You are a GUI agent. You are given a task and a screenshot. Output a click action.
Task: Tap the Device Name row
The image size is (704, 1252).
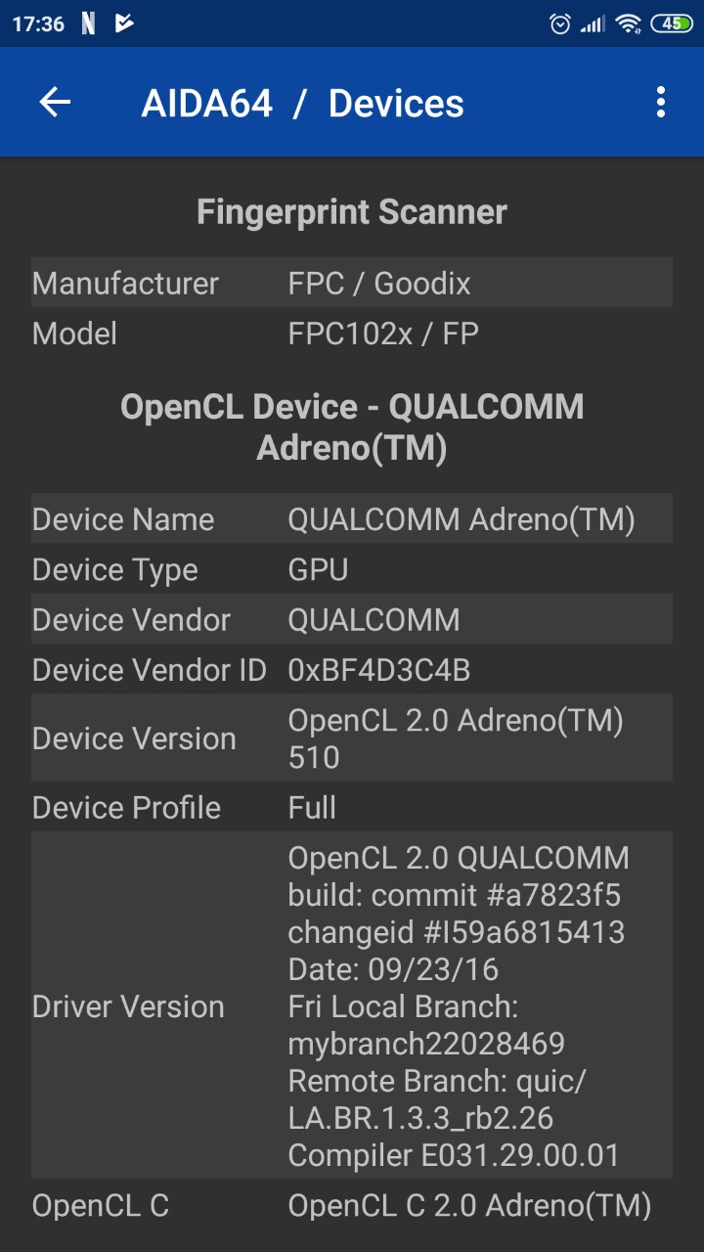[x=352, y=519]
